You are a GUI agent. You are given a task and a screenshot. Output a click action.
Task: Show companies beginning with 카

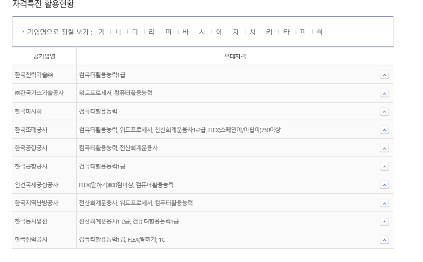tap(269, 32)
